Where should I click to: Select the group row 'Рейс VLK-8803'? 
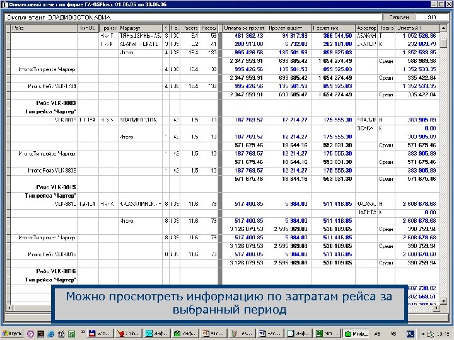click(x=56, y=103)
